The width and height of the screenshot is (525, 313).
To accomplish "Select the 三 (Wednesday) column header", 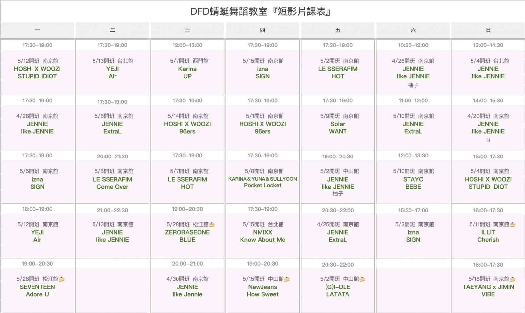I will [187, 30].
